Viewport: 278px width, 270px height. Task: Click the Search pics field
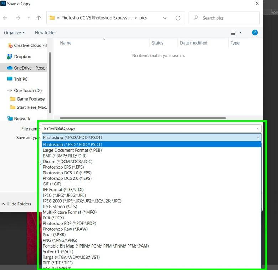(x=224, y=18)
